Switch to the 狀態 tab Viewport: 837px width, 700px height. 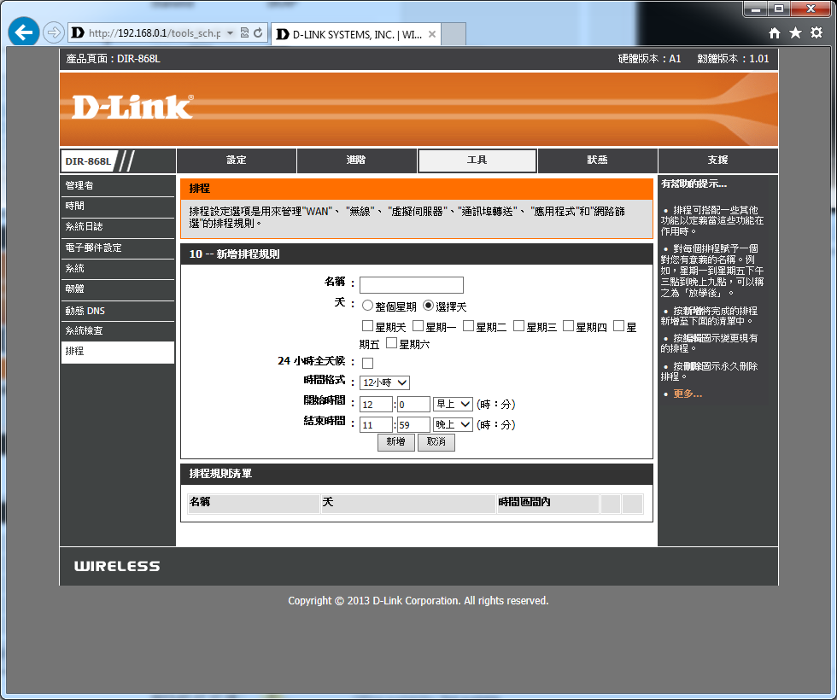597,160
